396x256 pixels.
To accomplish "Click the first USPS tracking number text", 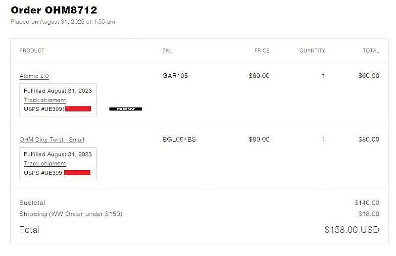I will tap(44, 109).
